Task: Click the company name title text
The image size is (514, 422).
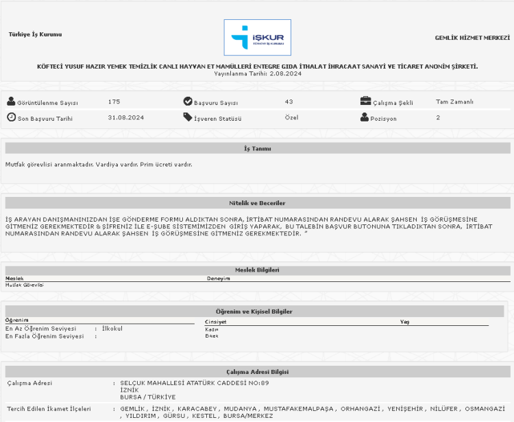Action: (x=257, y=67)
